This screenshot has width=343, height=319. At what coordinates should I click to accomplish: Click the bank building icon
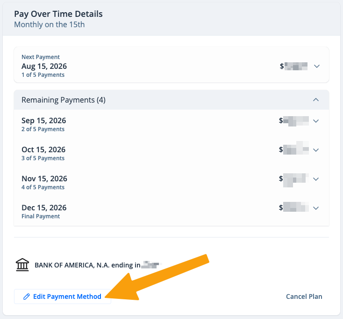tap(22, 265)
